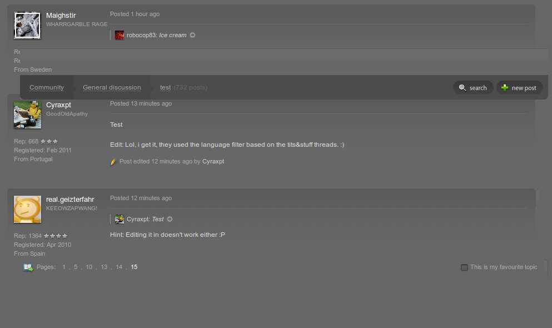Click the new post button
Screen dimensions: 552x328
coord(519,88)
